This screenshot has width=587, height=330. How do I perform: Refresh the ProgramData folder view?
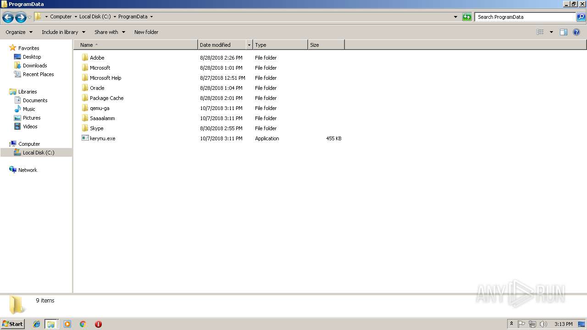tap(467, 17)
